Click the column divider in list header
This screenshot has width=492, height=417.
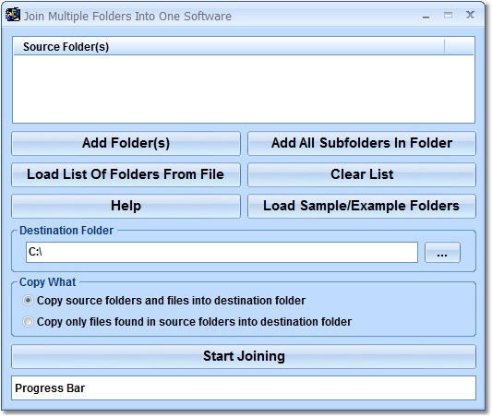[444, 47]
